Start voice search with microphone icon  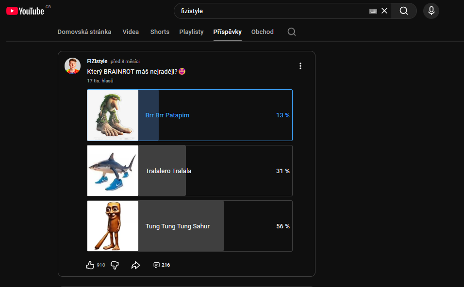tap(431, 11)
